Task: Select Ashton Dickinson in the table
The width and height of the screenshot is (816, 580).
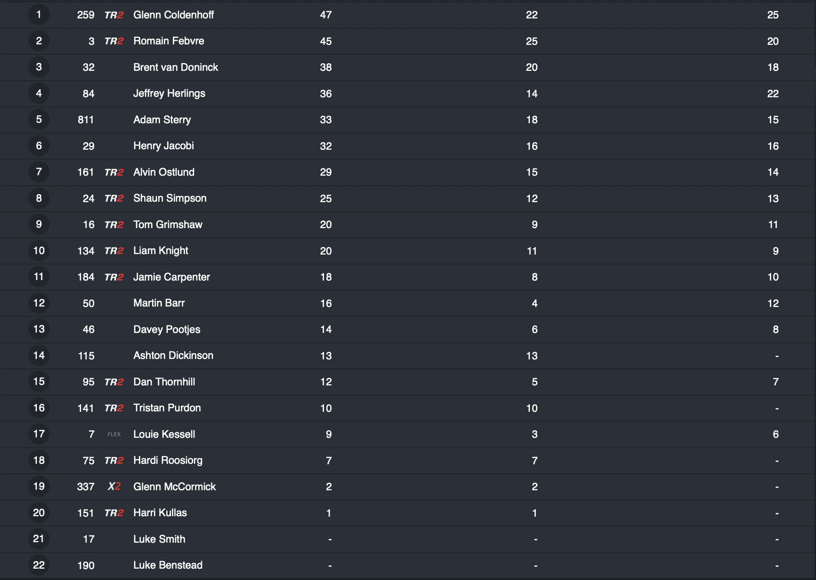Action: click(x=173, y=356)
